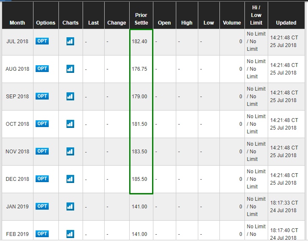Click the 182.40 prior settle value
This screenshot has height=241, width=308.
click(139, 42)
